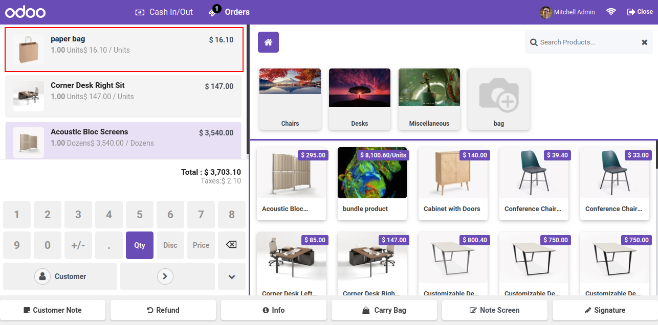
Task: Click numpad key 8
Action: [x=232, y=215]
